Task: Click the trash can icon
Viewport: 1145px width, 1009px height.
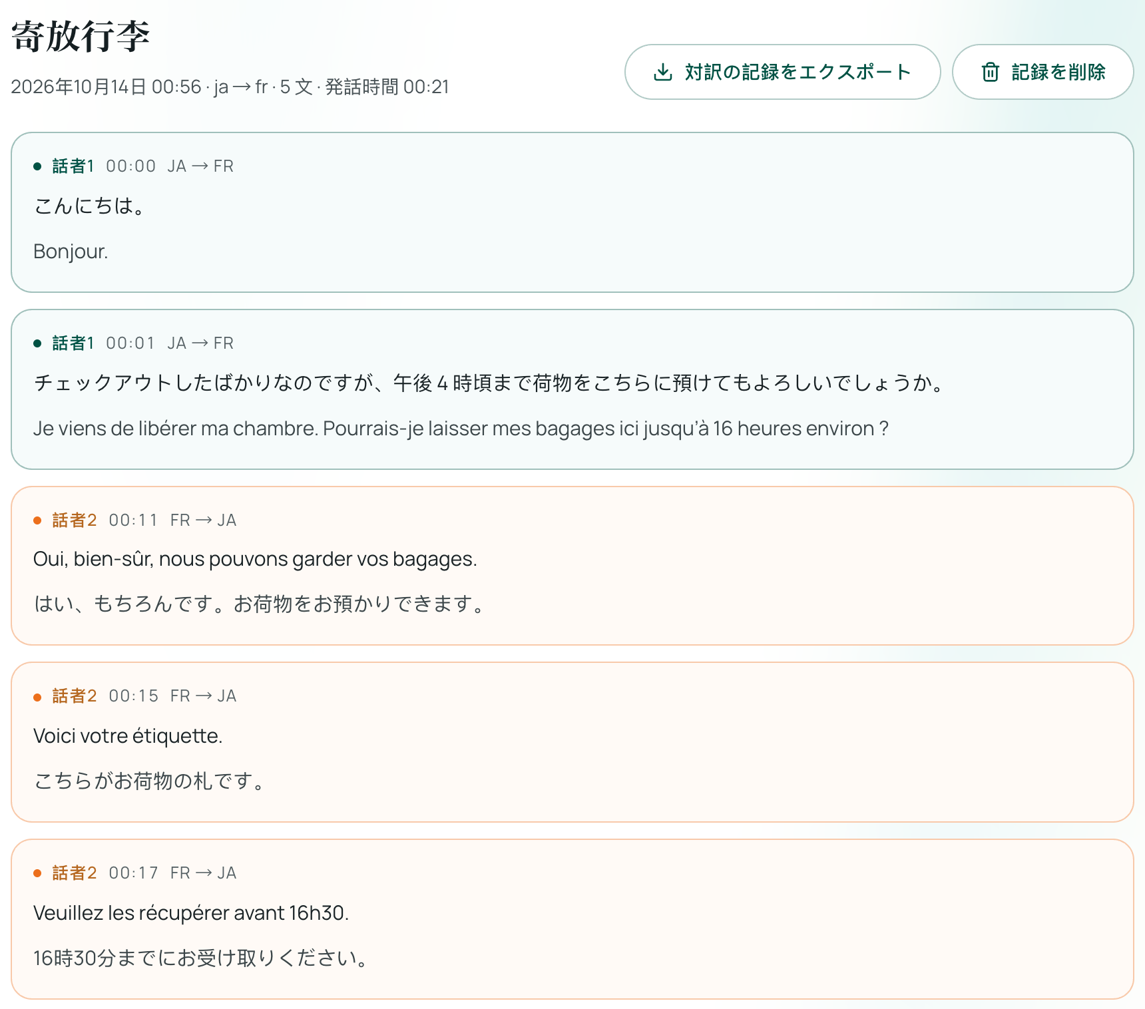Action: click(x=991, y=72)
